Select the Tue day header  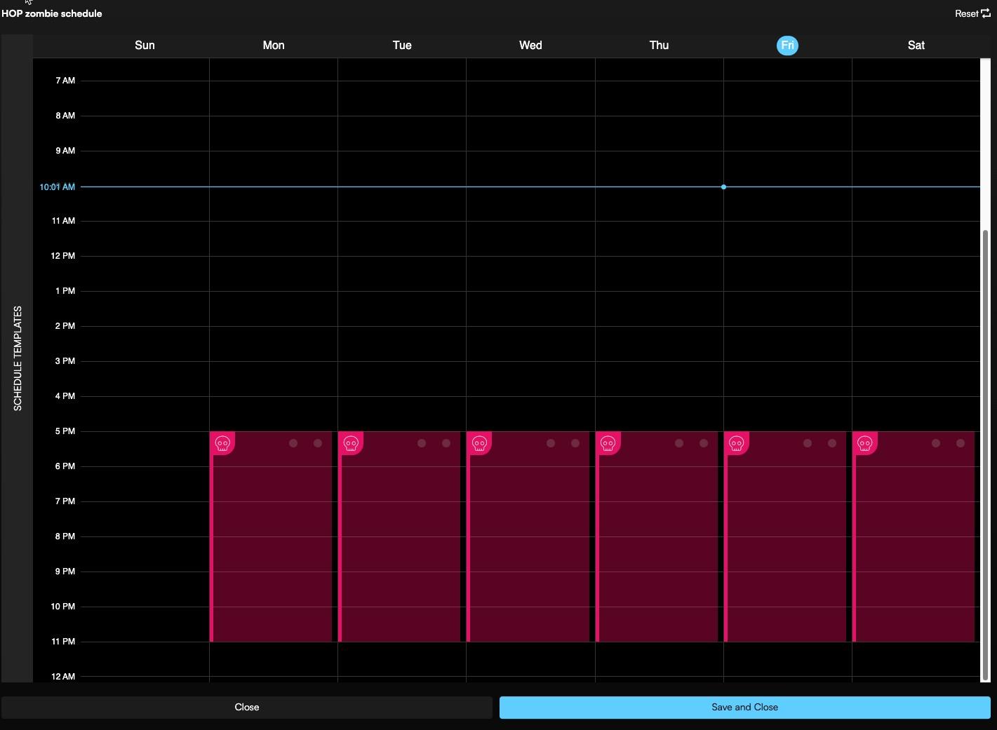point(402,45)
